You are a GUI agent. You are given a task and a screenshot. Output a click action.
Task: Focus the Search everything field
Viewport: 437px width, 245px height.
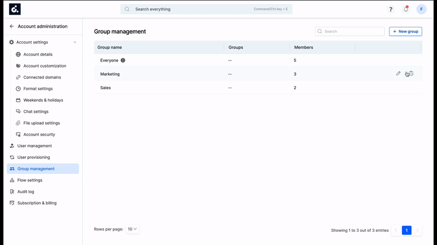click(206, 9)
